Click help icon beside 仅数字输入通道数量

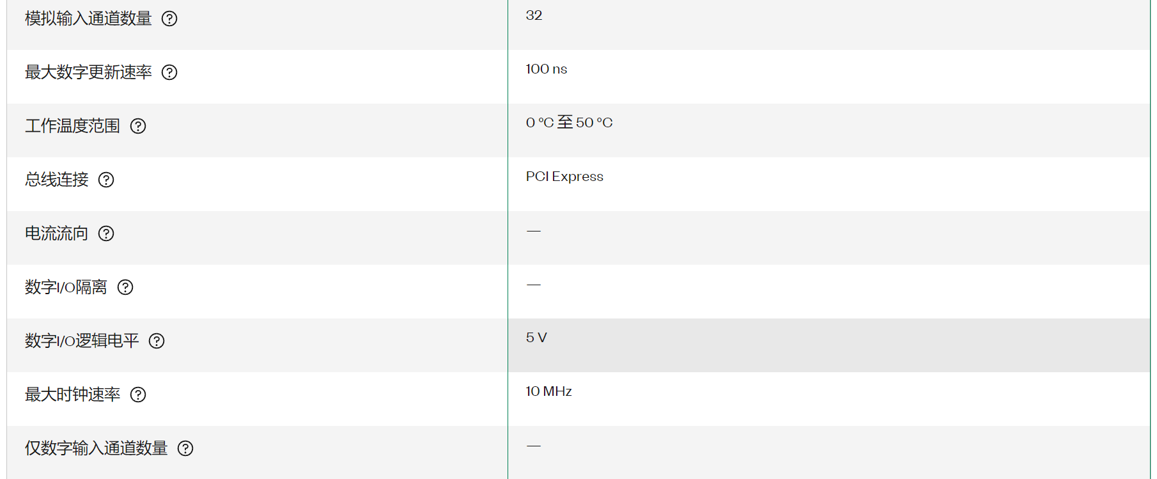point(185,448)
